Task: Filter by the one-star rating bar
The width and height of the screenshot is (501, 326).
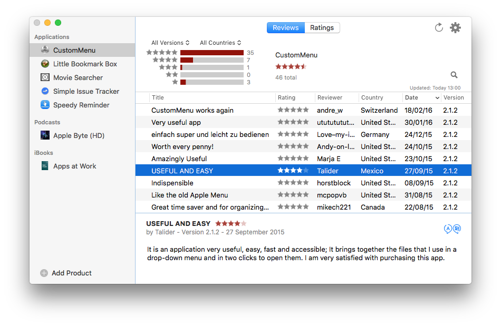Action: coord(212,82)
